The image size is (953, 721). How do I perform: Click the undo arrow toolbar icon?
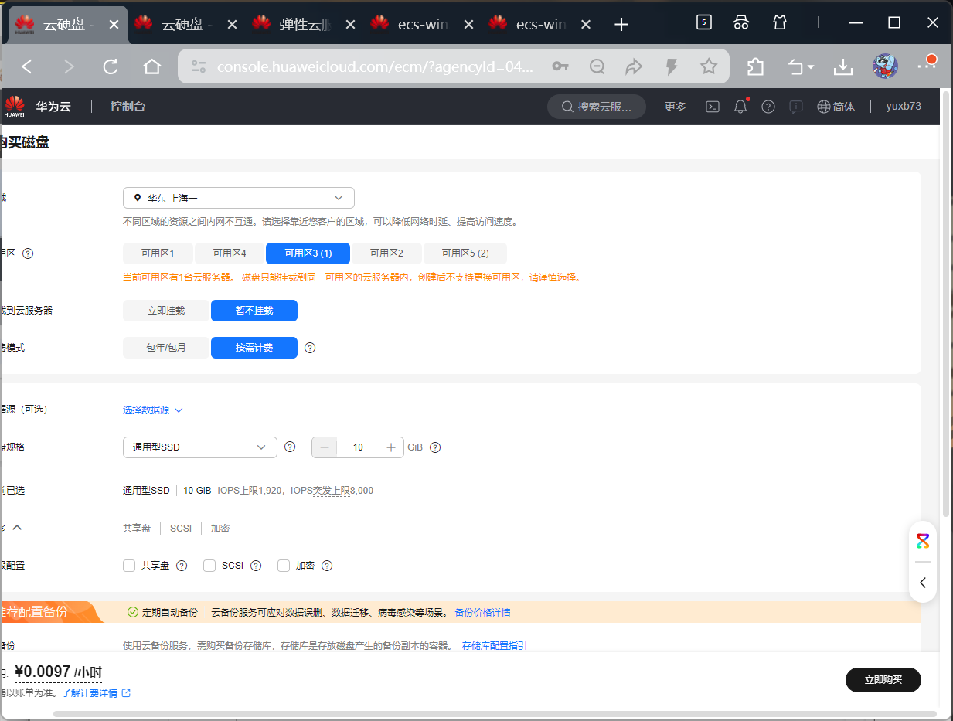(796, 67)
